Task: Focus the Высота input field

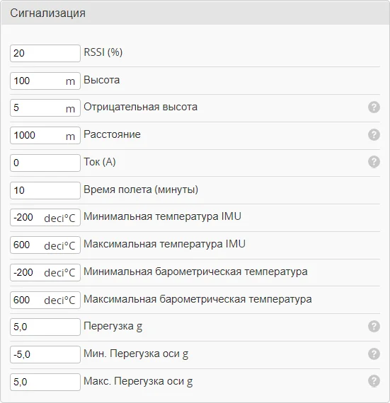Action: point(45,81)
